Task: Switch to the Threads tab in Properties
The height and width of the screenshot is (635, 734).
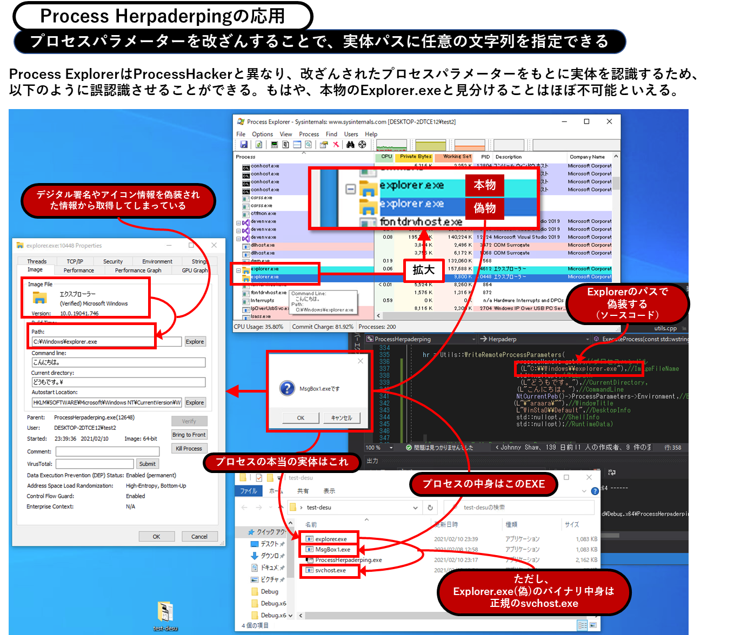Action: tap(37, 261)
